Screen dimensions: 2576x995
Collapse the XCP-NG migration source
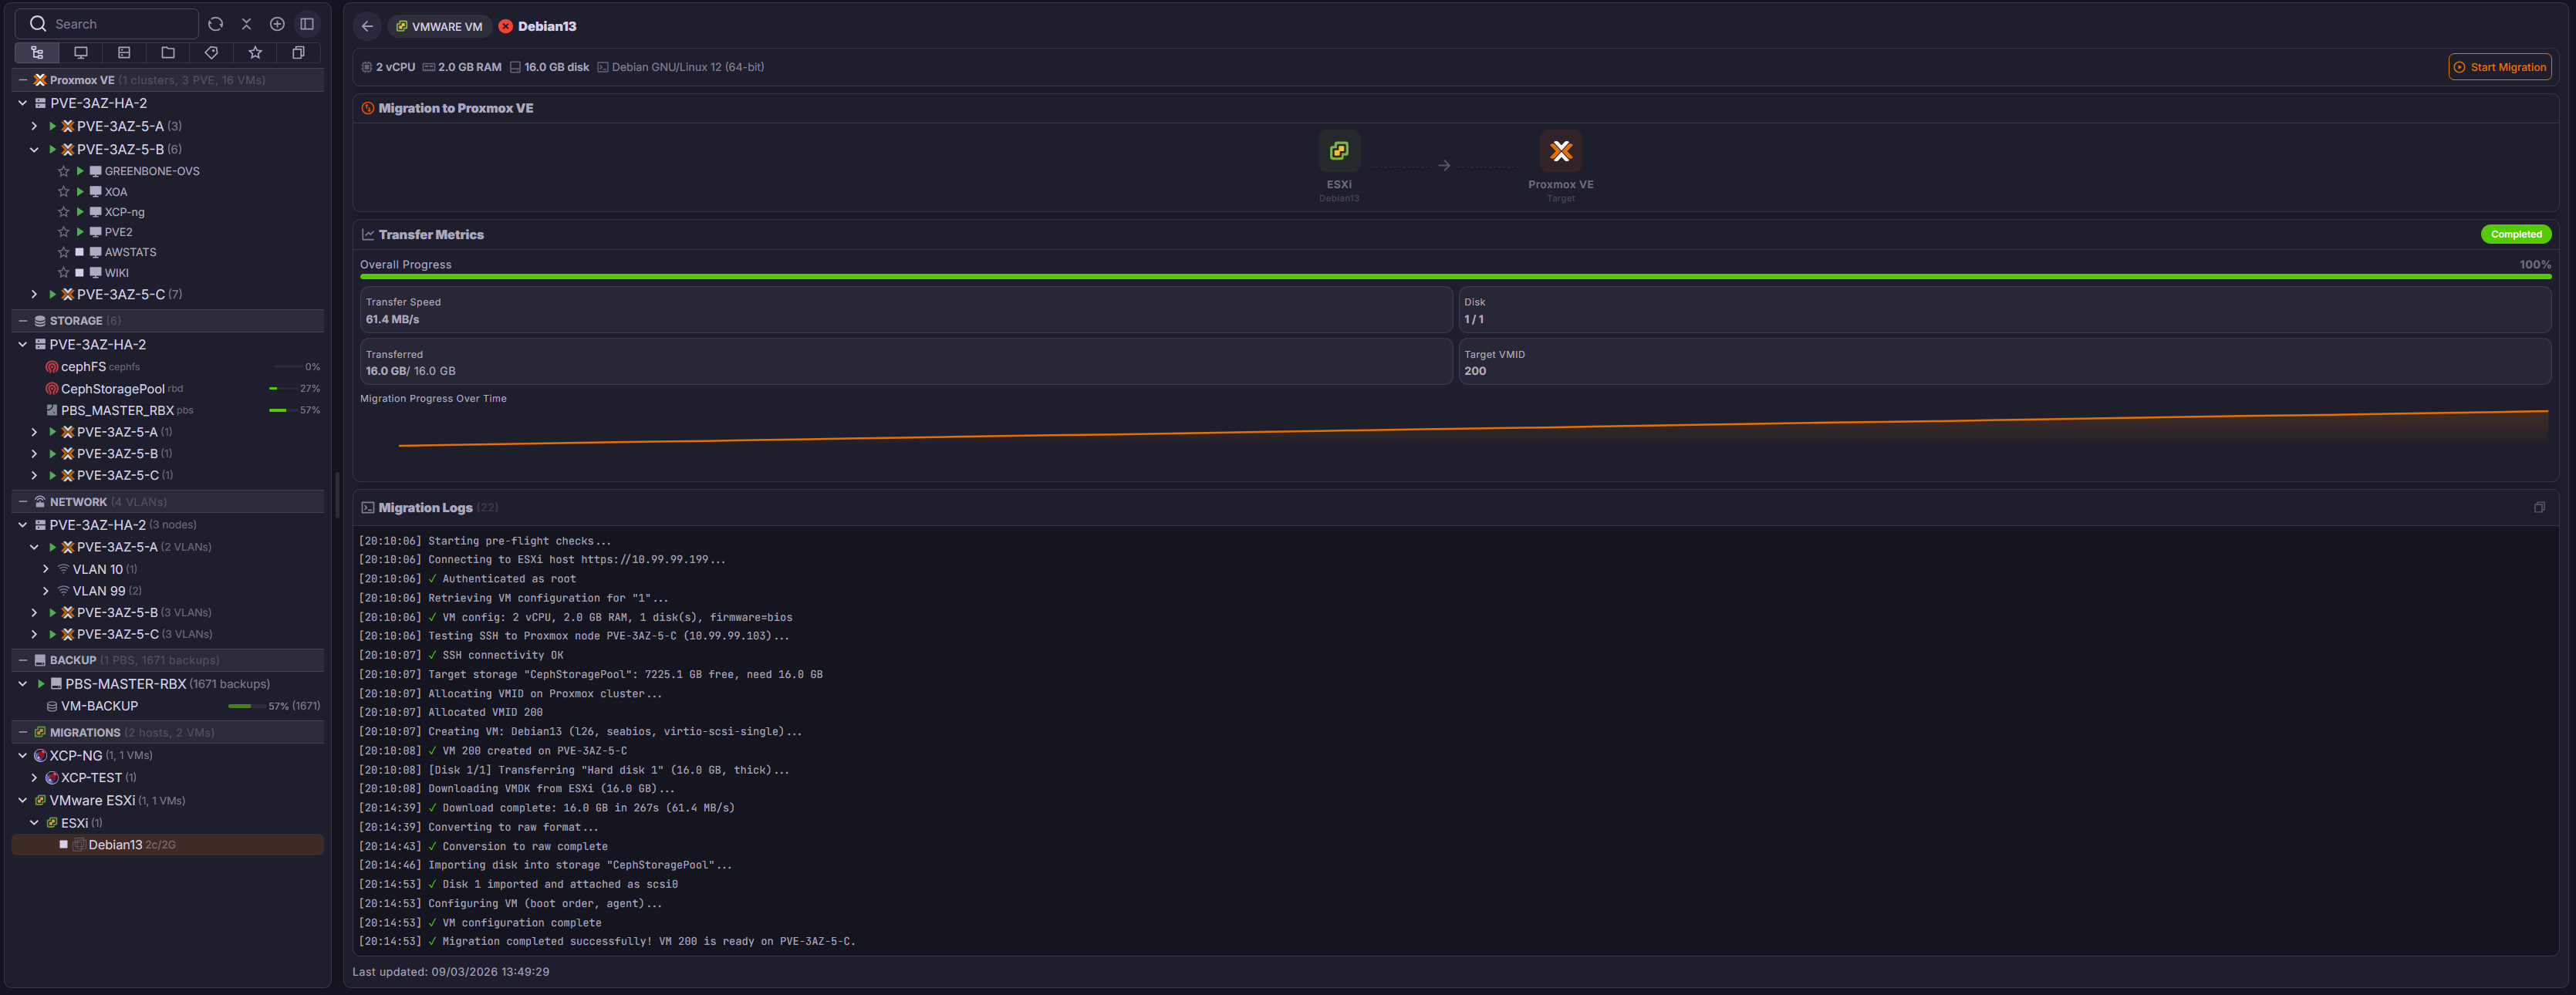point(22,755)
